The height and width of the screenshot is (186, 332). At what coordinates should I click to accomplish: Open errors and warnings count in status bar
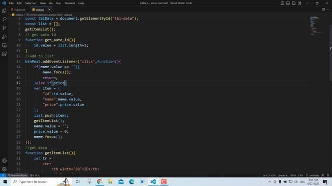[x=35, y=175]
